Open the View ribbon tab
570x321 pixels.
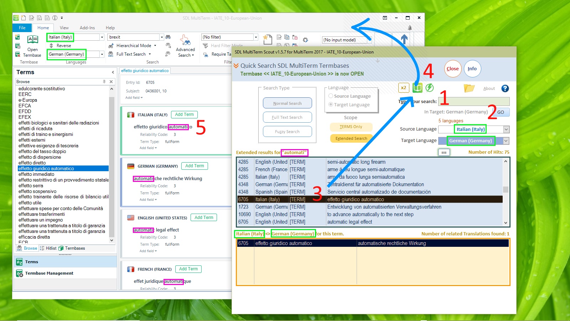coord(64,28)
